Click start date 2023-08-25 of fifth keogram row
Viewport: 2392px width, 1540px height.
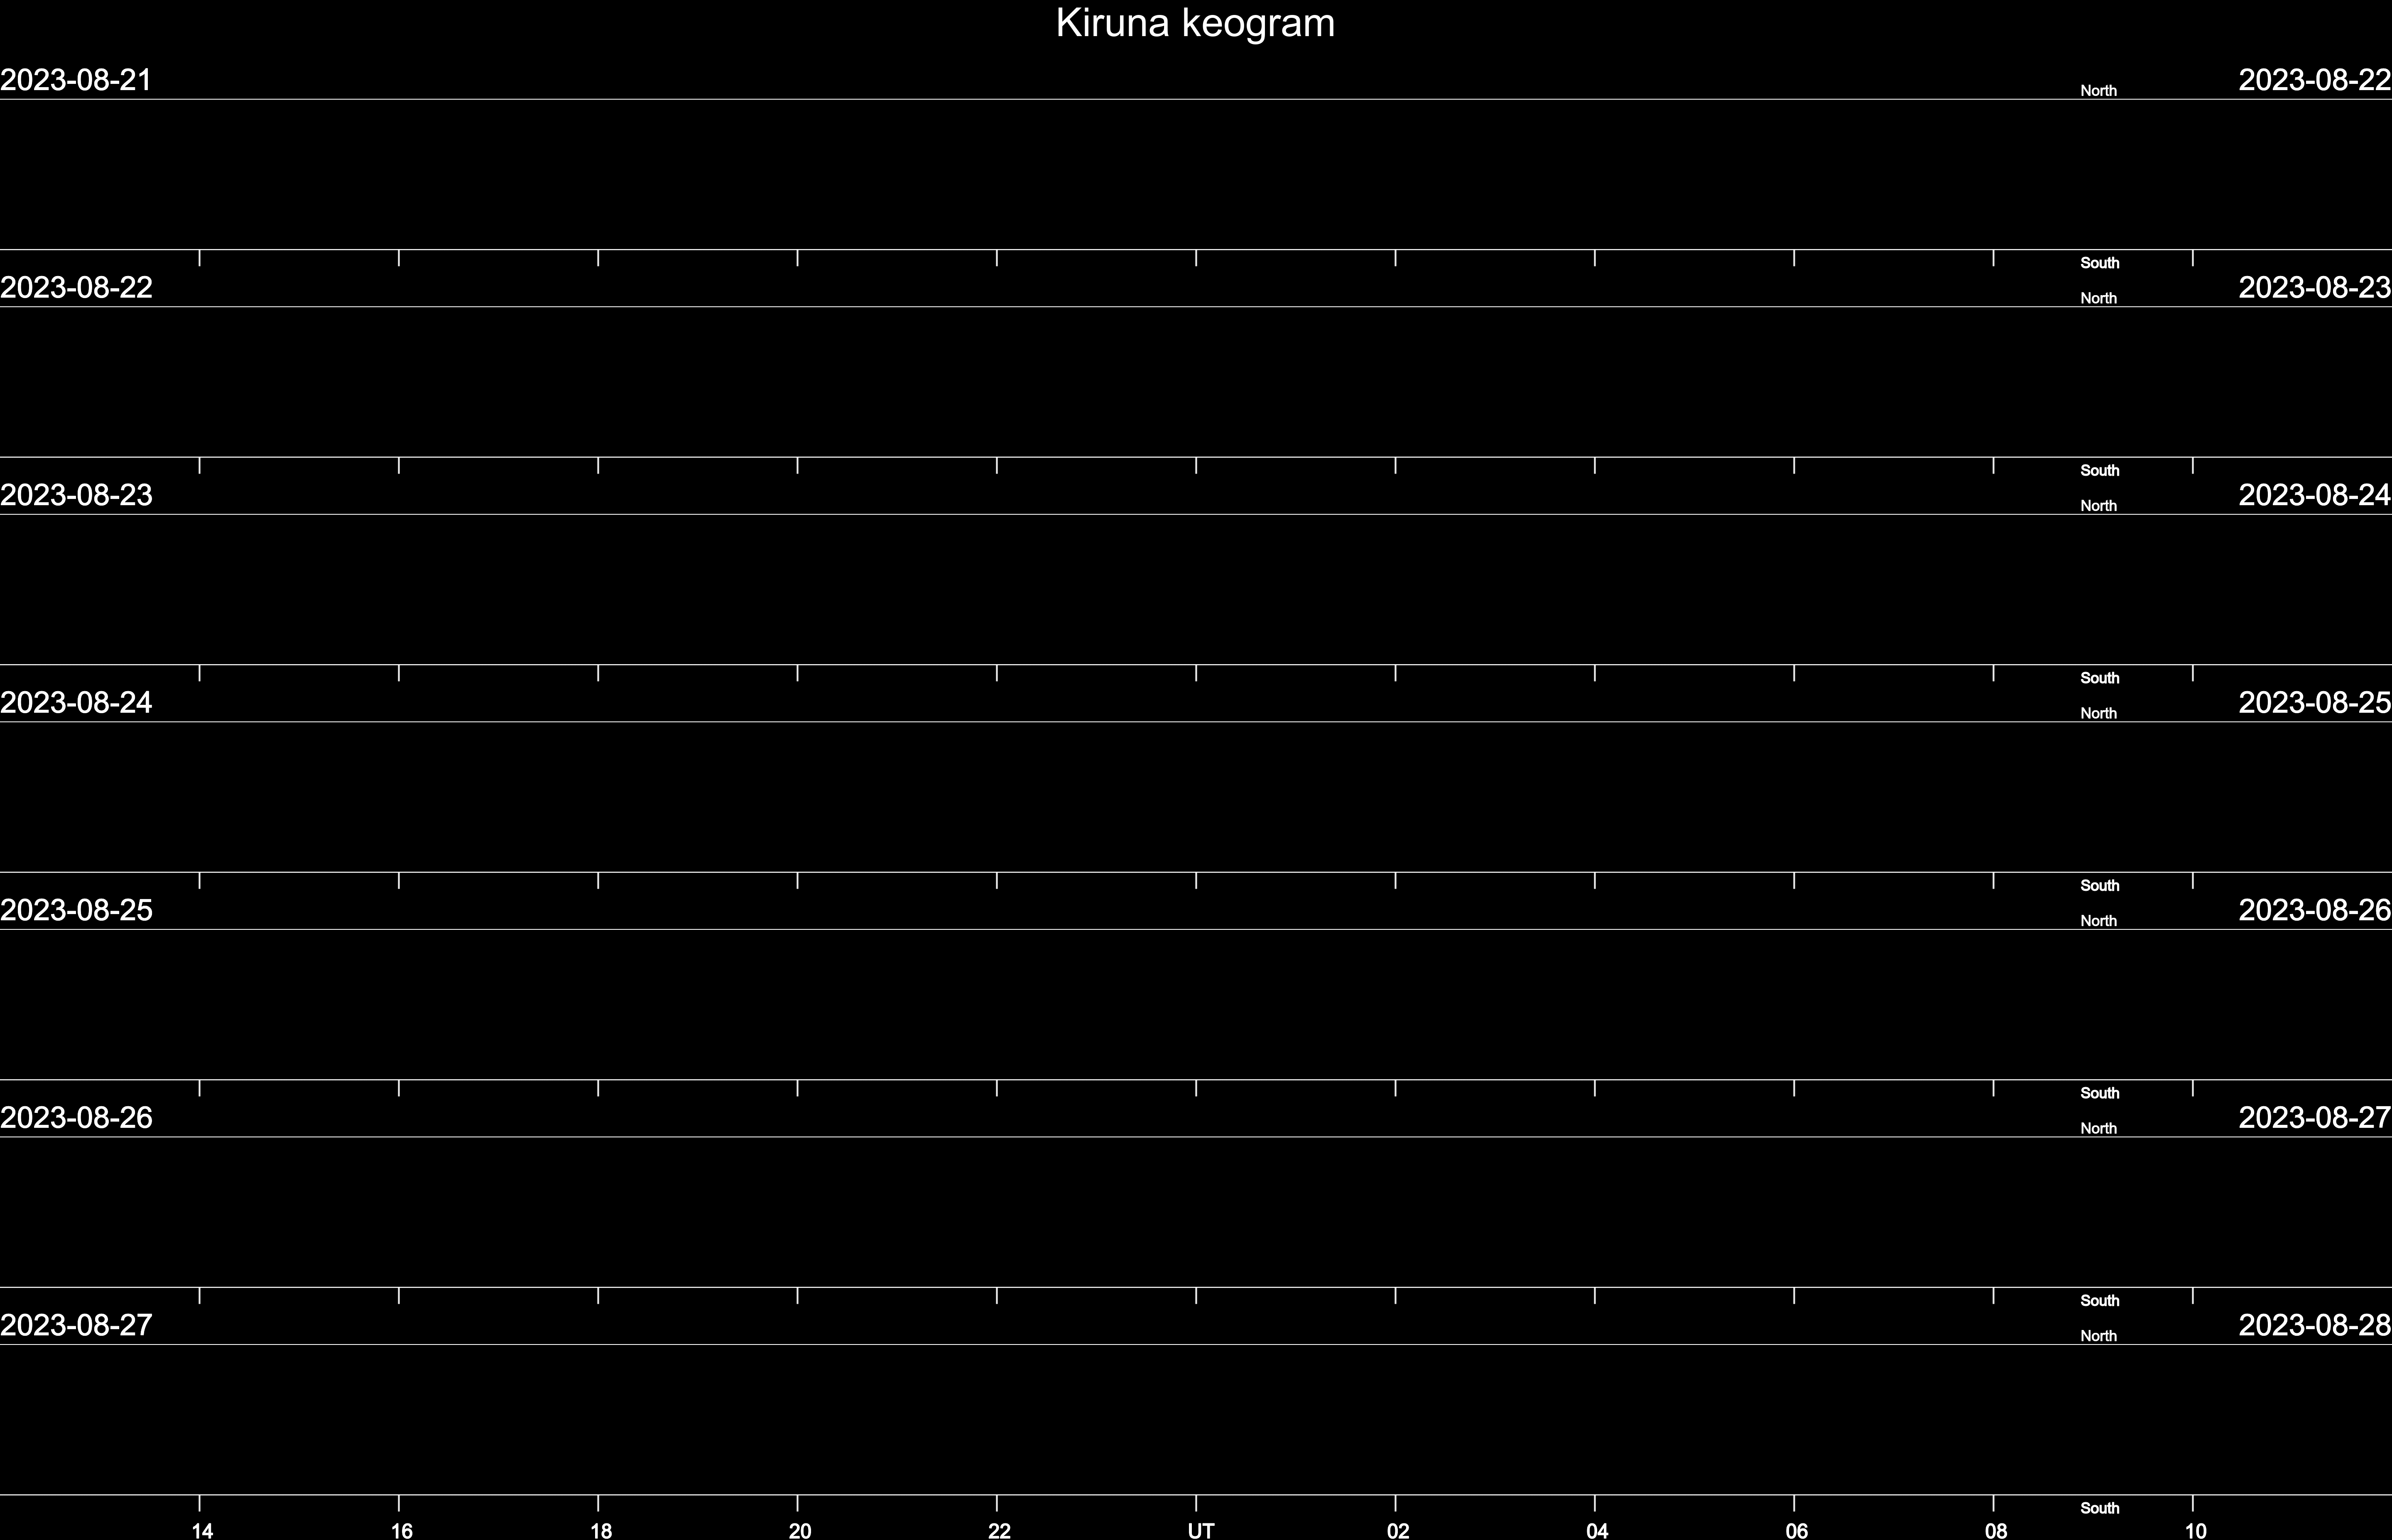coord(76,910)
